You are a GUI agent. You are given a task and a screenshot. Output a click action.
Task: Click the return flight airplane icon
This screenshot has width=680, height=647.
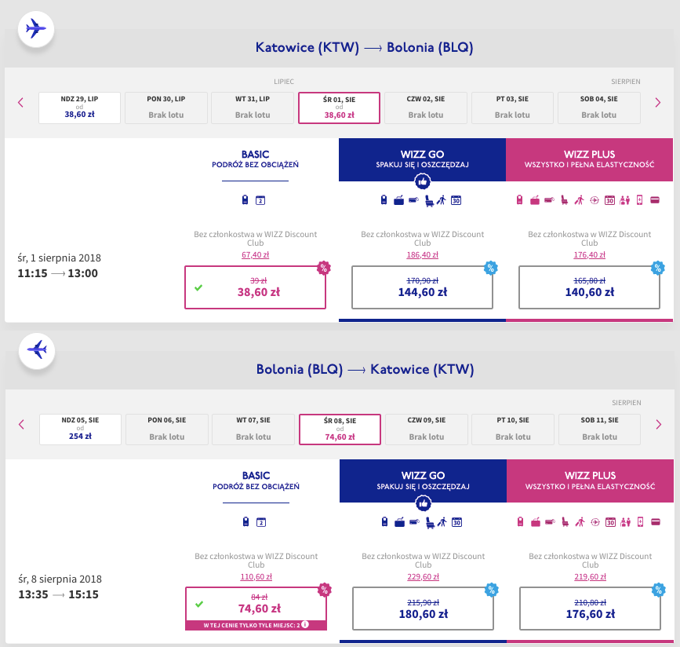pos(37,350)
